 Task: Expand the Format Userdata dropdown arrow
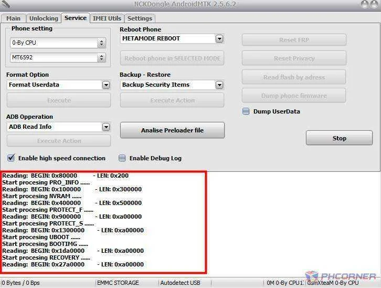(x=106, y=85)
